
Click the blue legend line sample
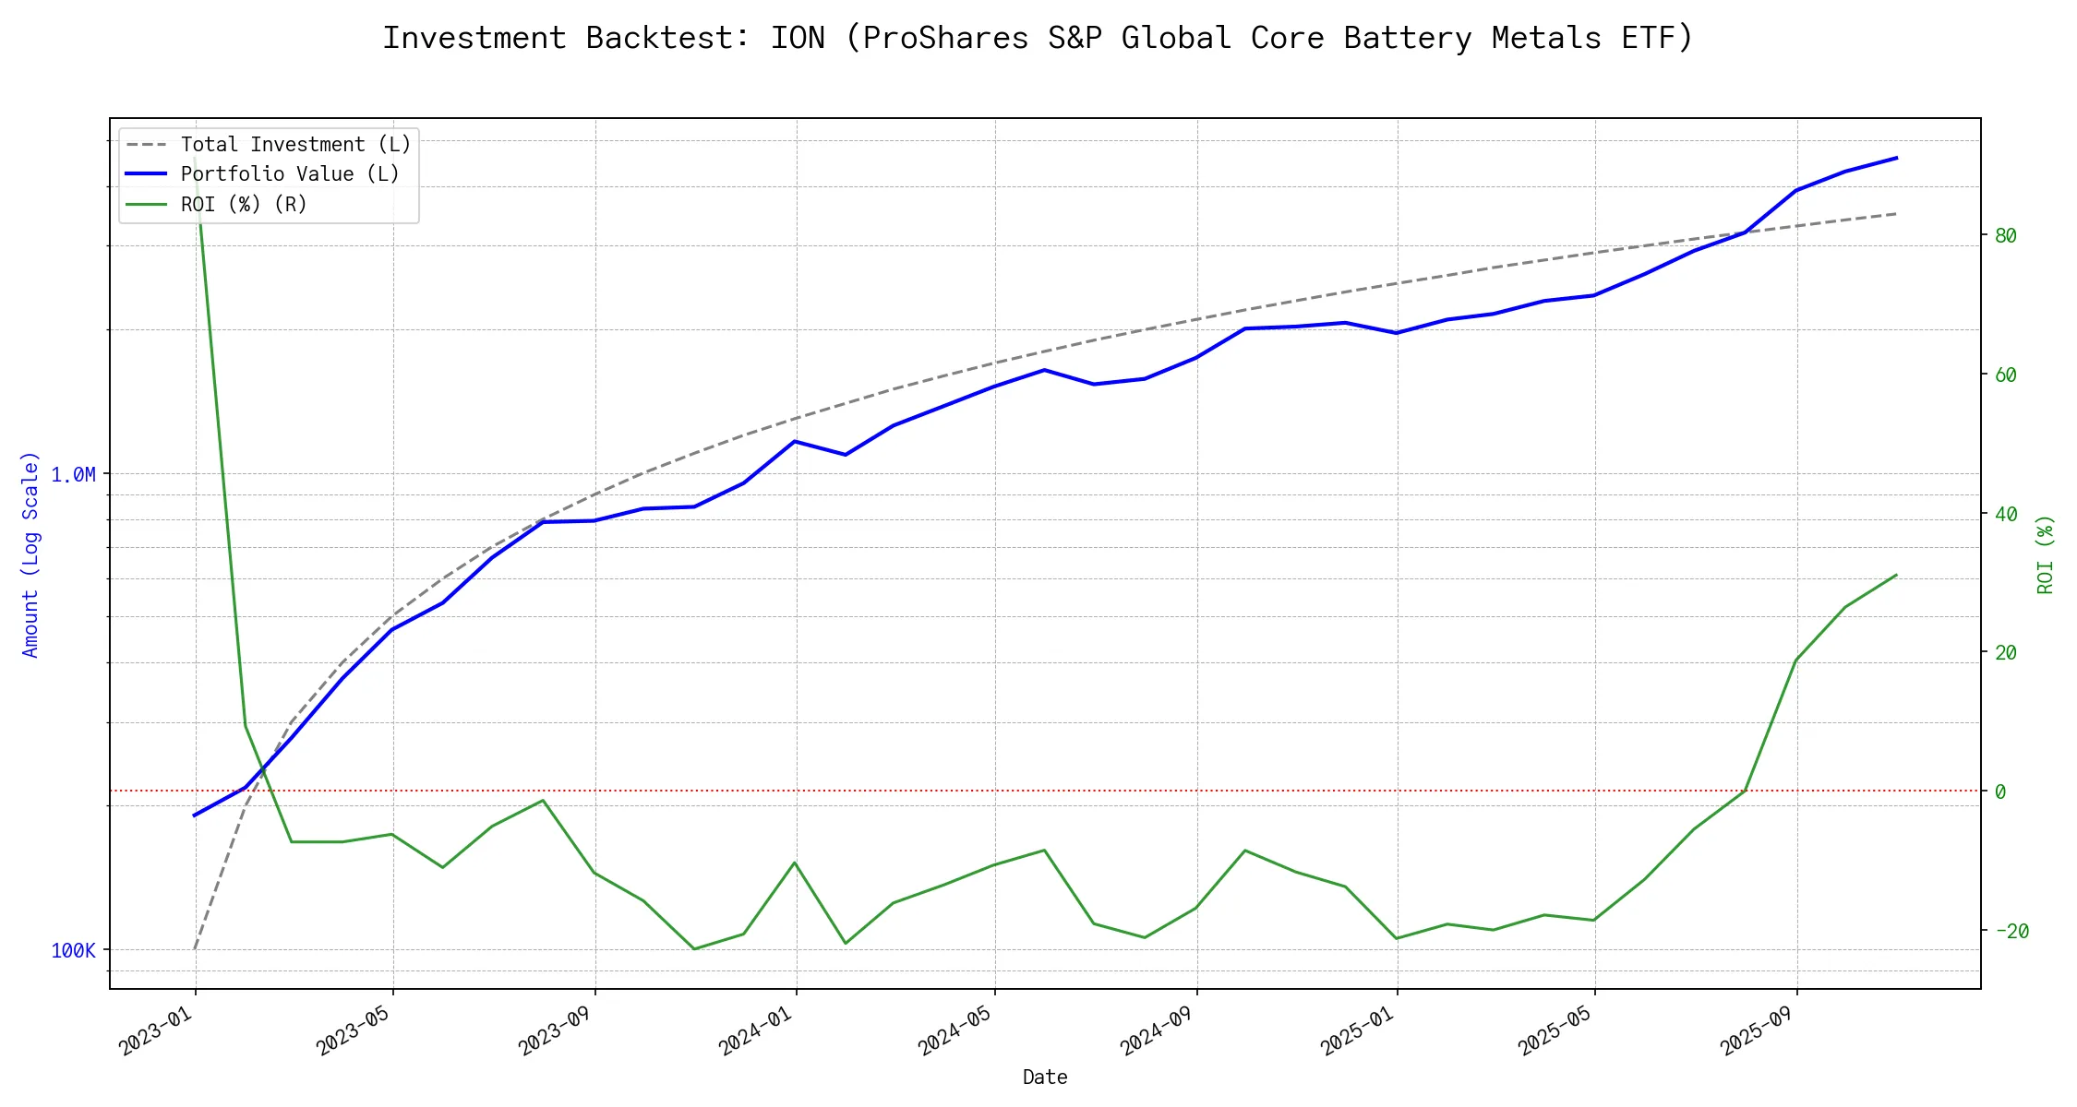[x=147, y=174]
